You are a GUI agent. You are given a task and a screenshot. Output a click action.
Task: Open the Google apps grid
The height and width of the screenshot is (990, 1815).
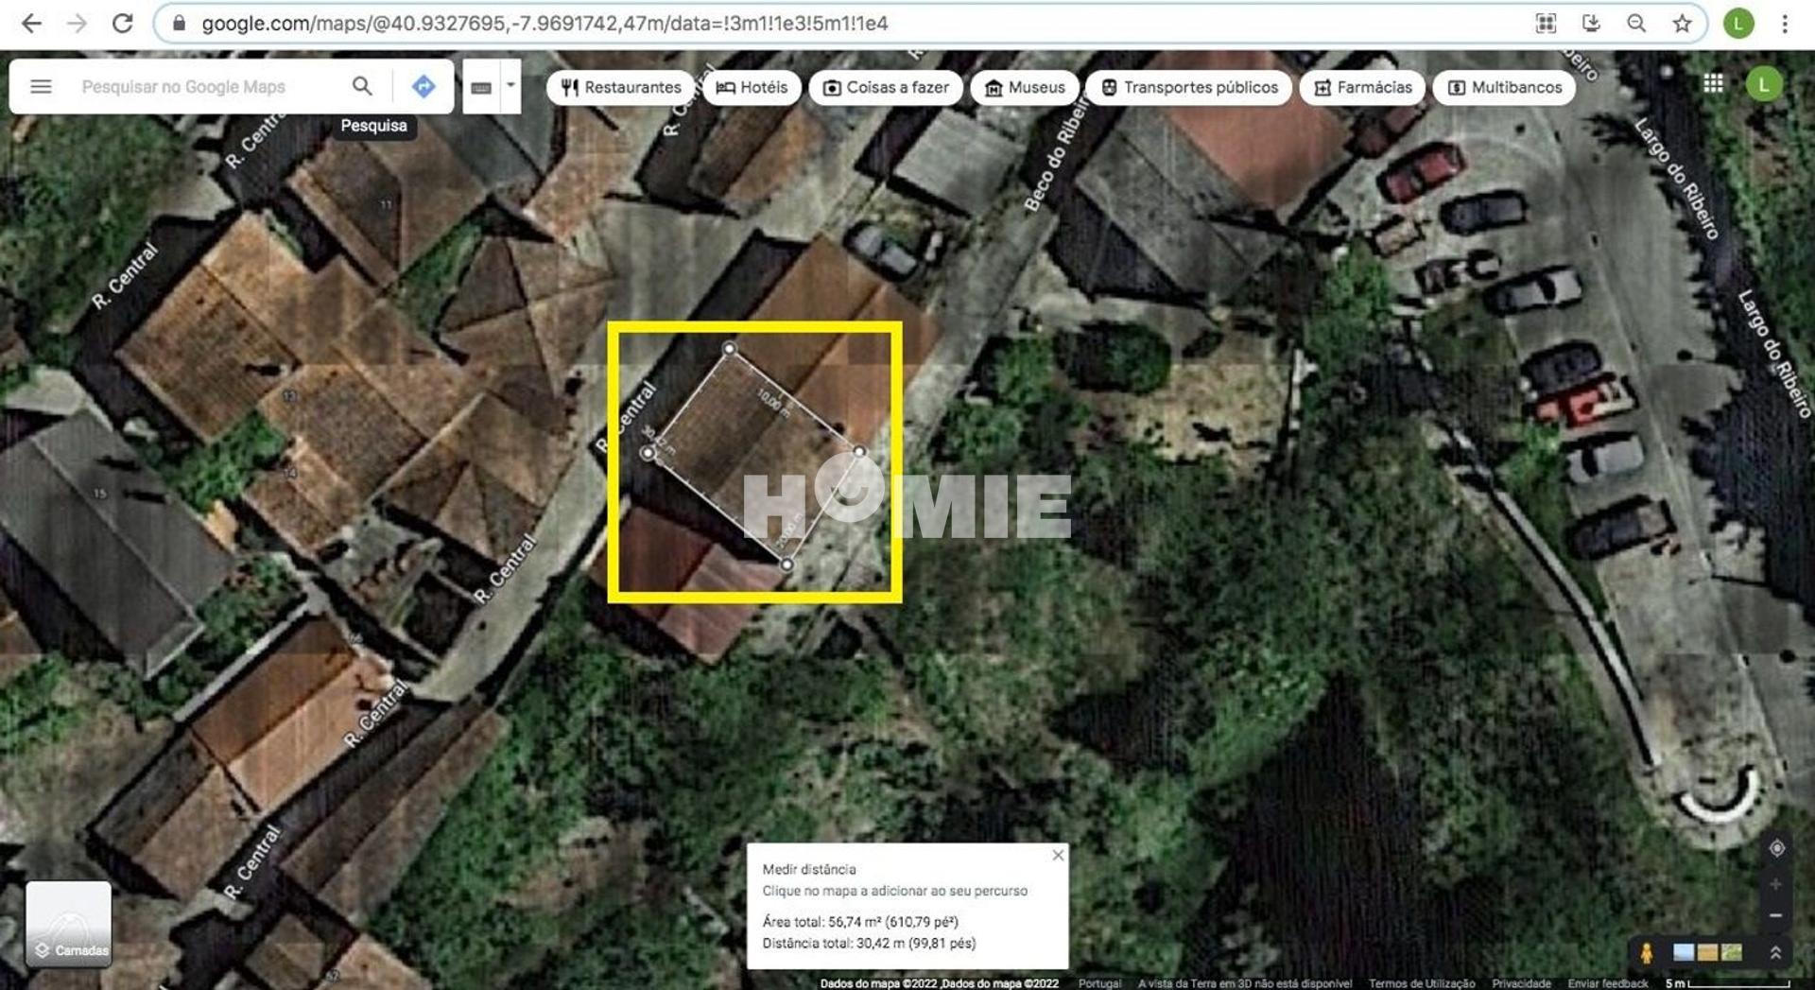pyautogui.click(x=1713, y=84)
